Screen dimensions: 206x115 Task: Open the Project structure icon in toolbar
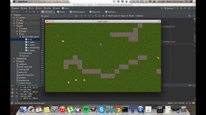(189, 8)
